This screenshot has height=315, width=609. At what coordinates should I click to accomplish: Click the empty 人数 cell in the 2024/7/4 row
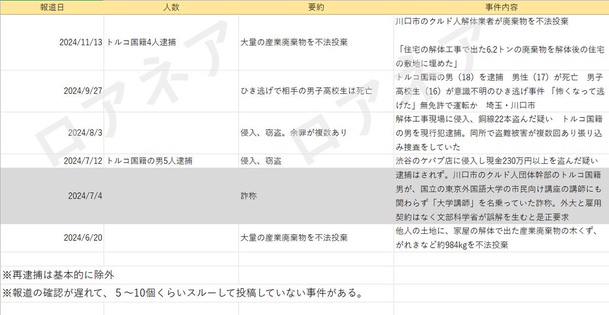click(x=171, y=196)
